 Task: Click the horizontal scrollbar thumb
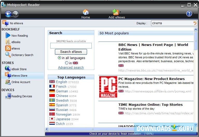[93, 129]
